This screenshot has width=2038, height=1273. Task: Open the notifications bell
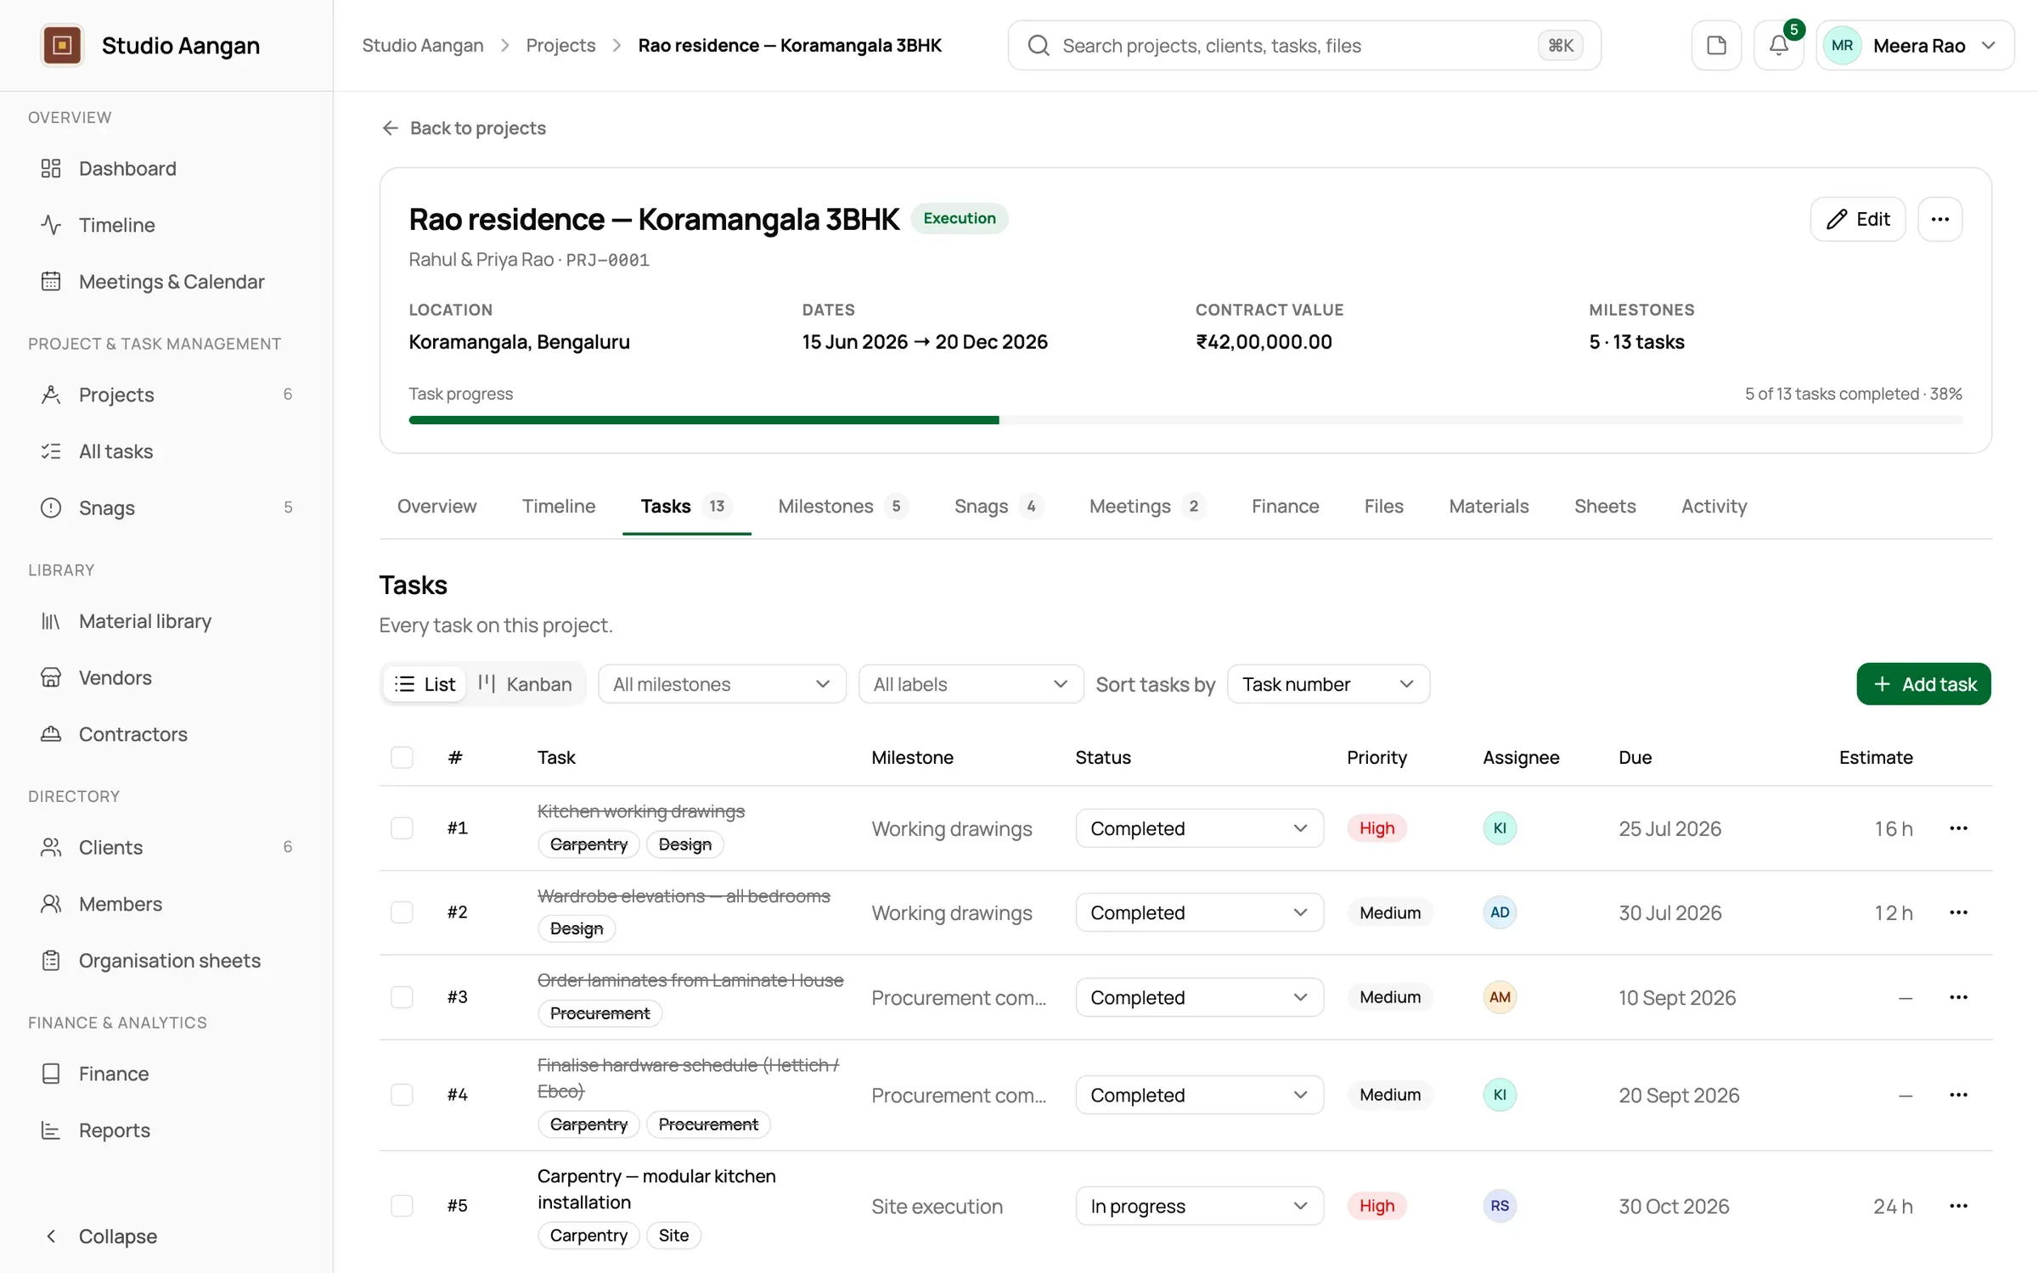click(1779, 45)
